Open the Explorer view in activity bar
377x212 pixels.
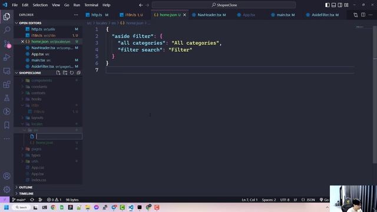pos(6,16)
